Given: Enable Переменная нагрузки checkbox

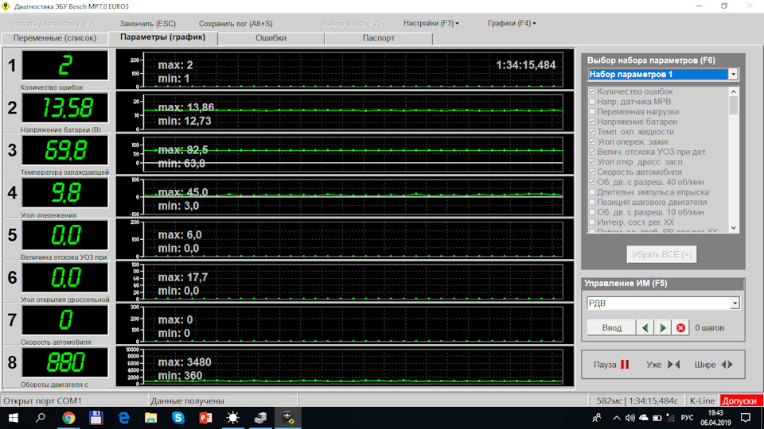Looking at the screenshot, I should pyautogui.click(x=592, y=111).
